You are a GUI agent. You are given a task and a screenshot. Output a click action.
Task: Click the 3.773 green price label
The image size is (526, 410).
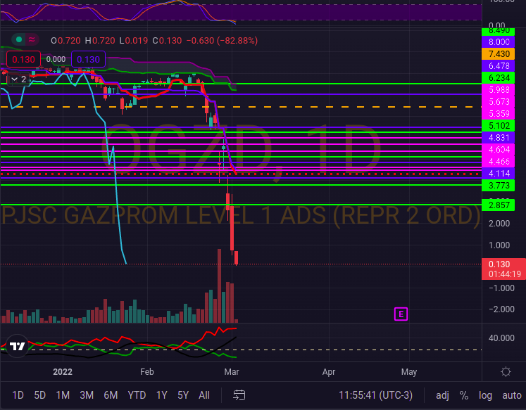pyautogui.click(x=499, y=185)
